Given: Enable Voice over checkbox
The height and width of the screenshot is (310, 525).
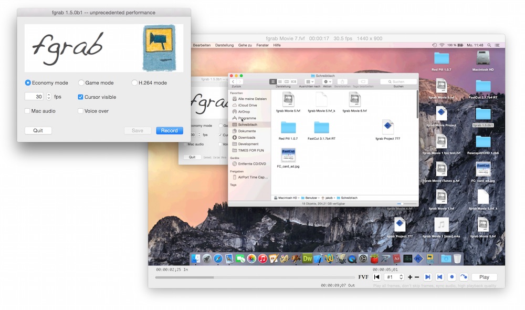Looking at the screenshot, I should coord(80,111).
